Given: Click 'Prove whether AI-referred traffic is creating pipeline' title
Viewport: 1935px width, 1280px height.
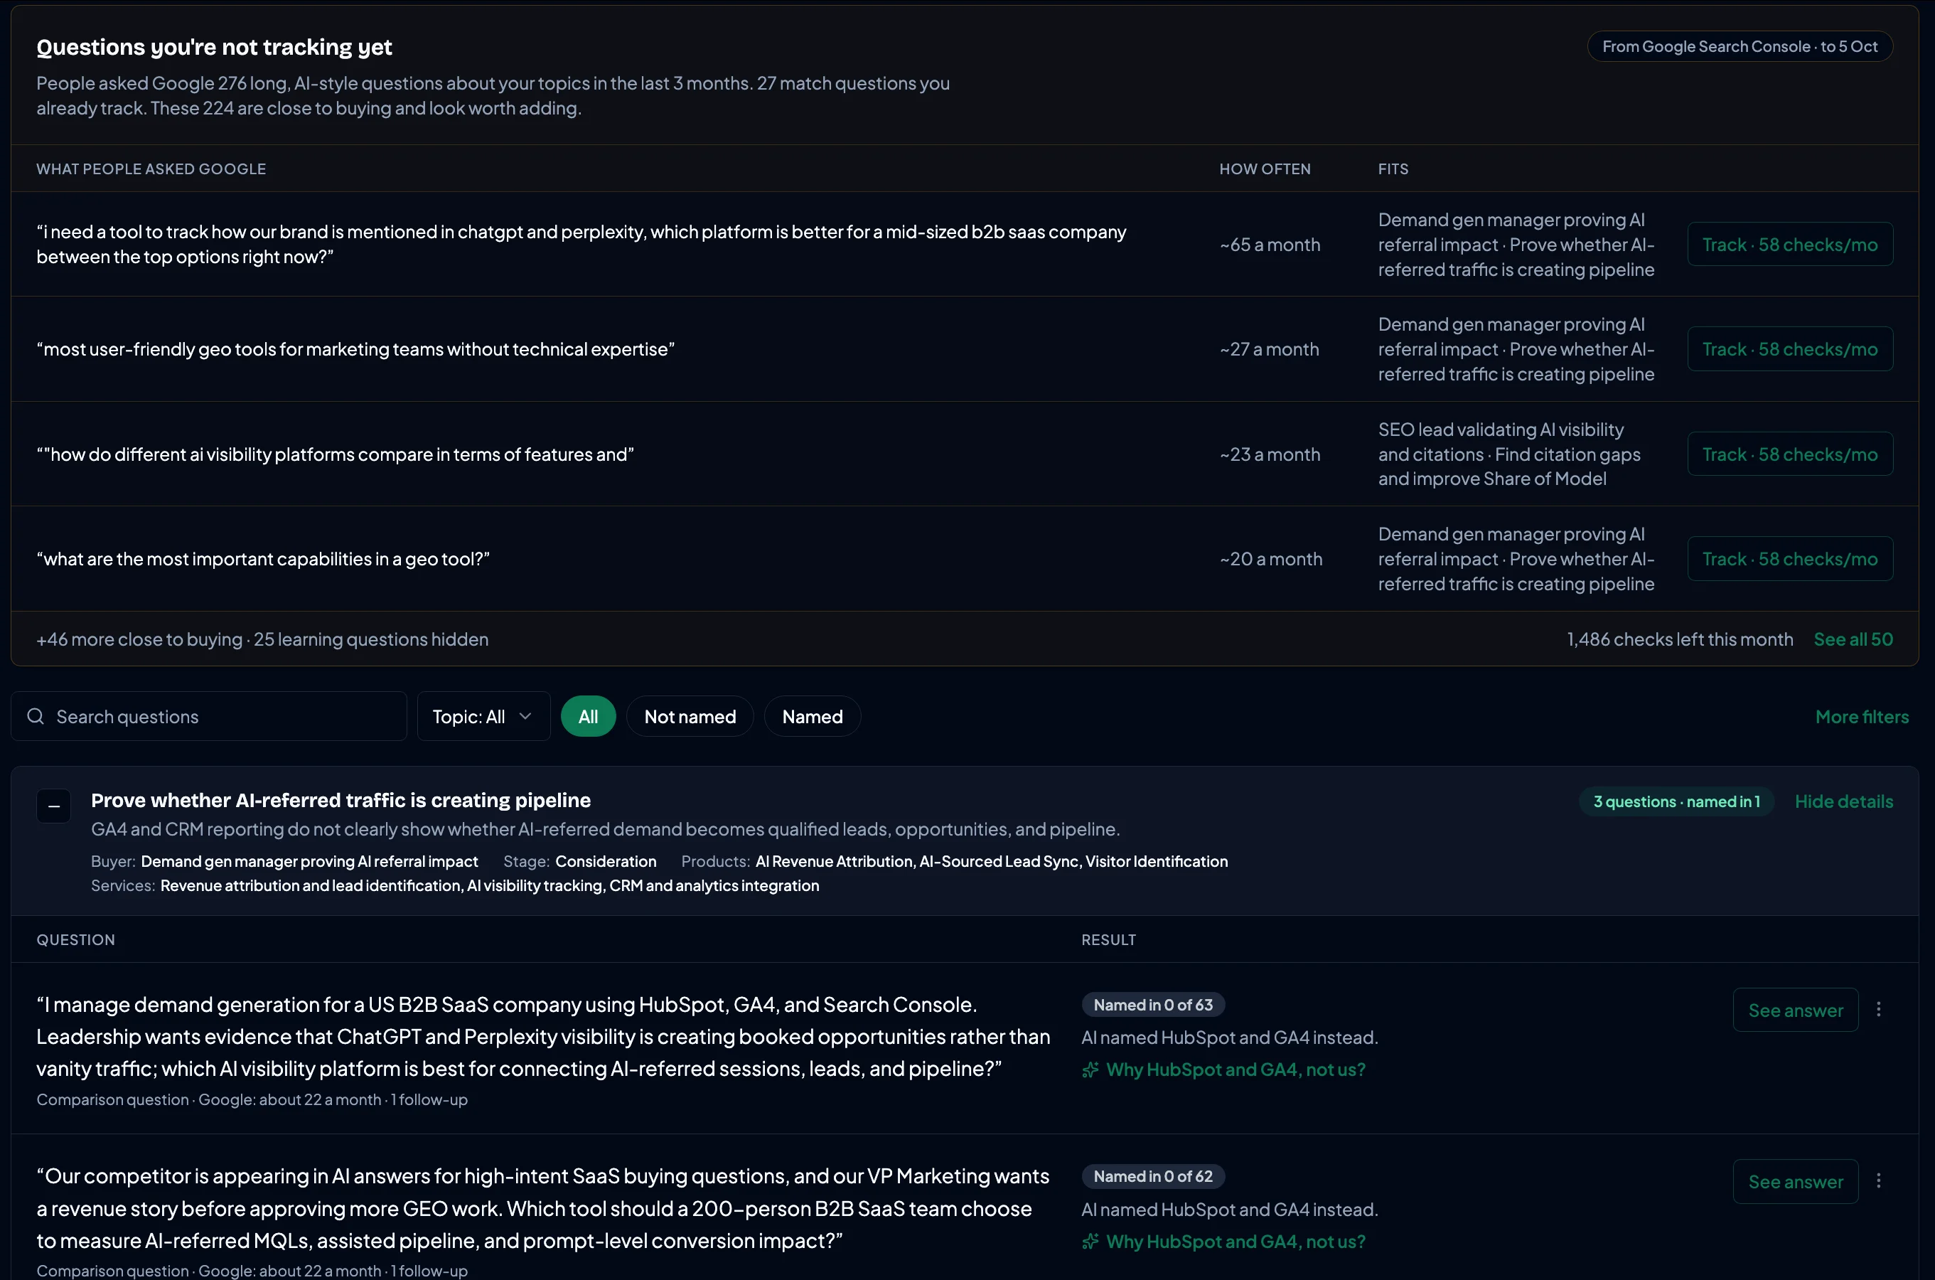Looking at the screenshot, I should [x=341, y=800].
